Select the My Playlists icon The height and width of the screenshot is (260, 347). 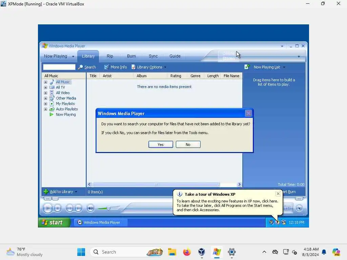coord(52,104)
